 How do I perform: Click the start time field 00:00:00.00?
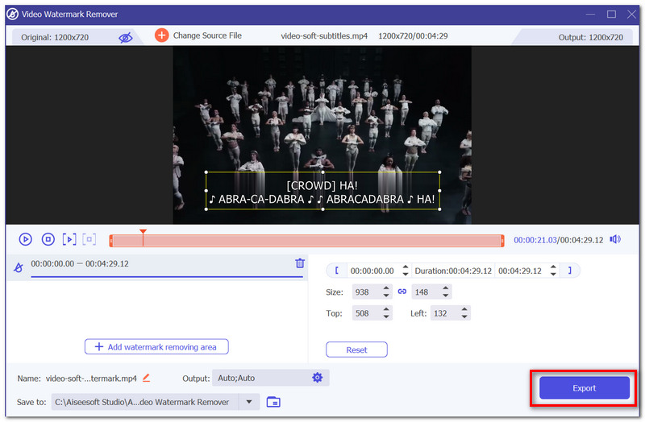coord(372,271)
